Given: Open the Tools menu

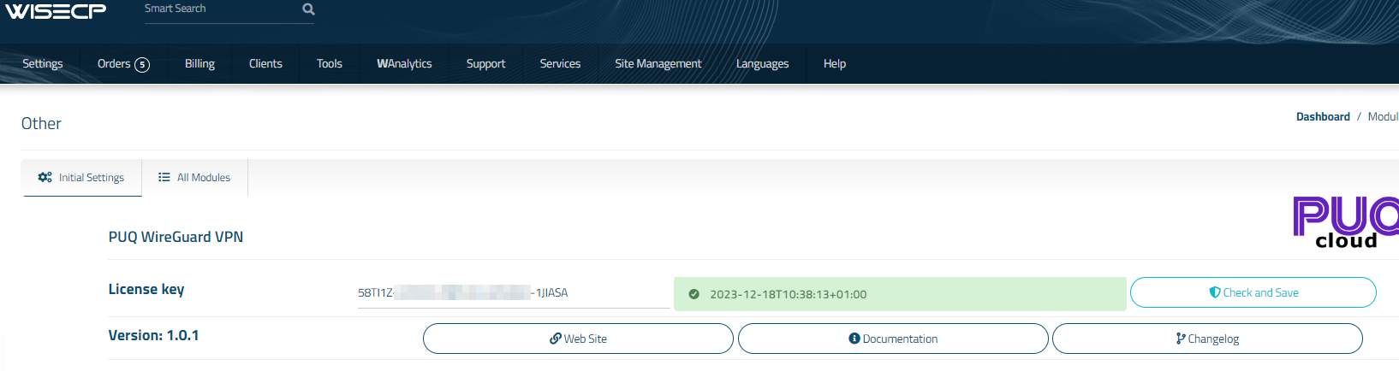Looking at the screenshot, I should point(330,63).
